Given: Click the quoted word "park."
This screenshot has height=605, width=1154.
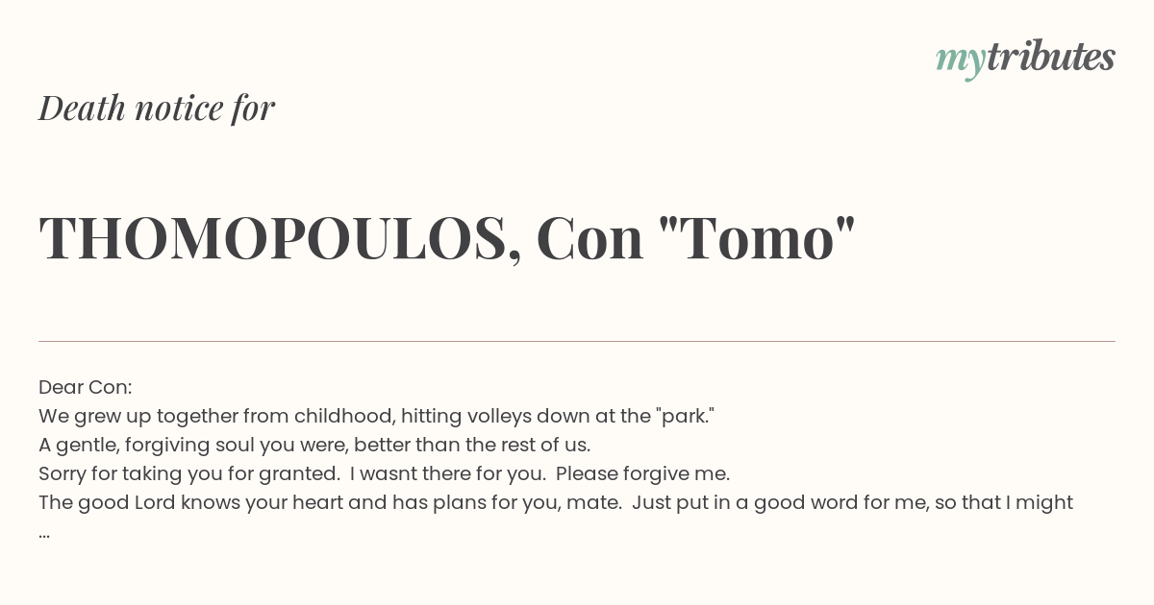Looking at the screenshot, I should 687,416.
